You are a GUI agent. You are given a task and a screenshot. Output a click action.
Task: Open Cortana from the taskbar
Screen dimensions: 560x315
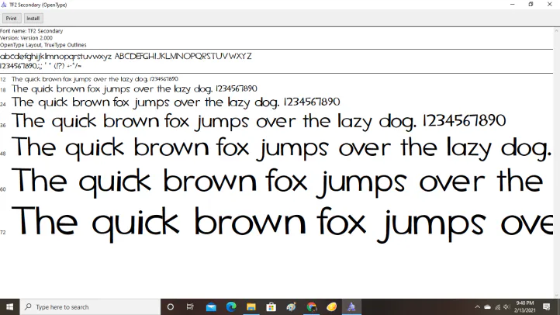(x=171, y=306)
